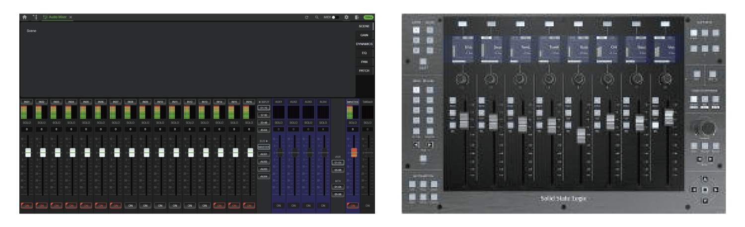Show MTX buses 01-04

pos(338,187)
